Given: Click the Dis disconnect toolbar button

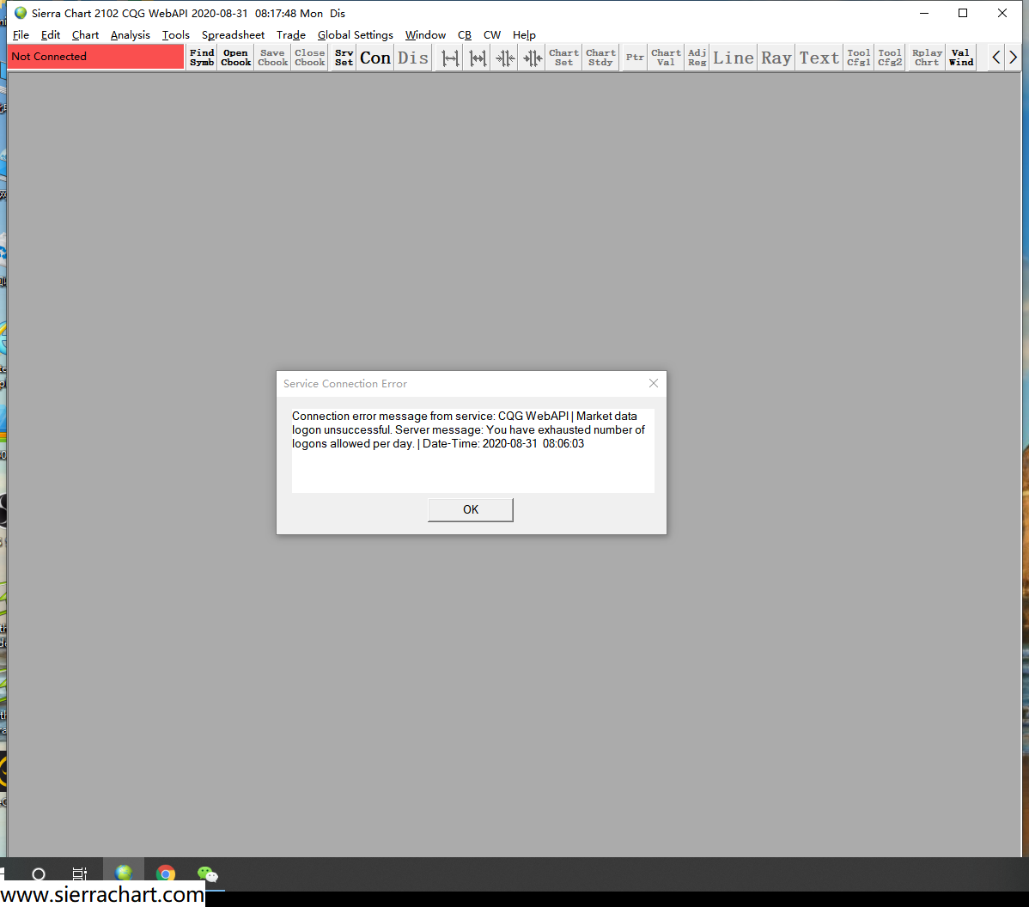Looking at the screenshot, I should click(x=413, y=58).
